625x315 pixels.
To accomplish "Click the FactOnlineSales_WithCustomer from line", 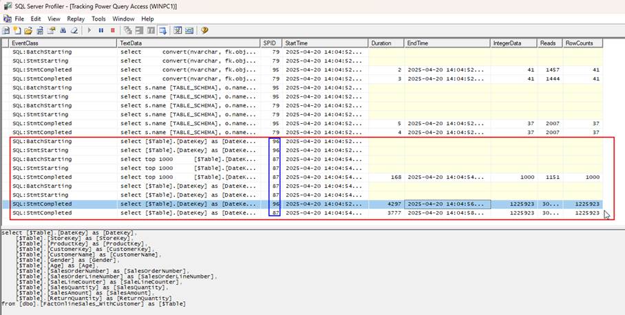I will pos(94,304).
